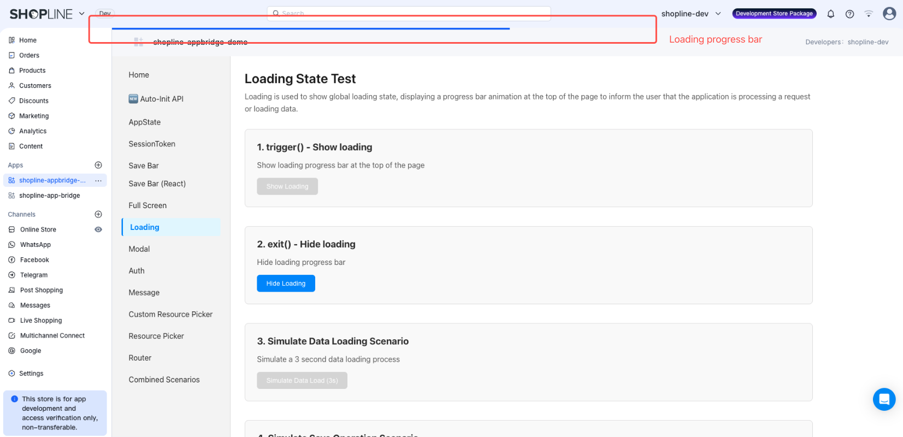The width and height of the screenshot is (903, 437).
Task: Open the notifications bell icon
Action: point(830,14)
